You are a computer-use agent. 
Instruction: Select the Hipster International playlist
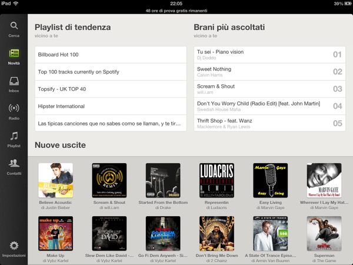tap(110, 107)
